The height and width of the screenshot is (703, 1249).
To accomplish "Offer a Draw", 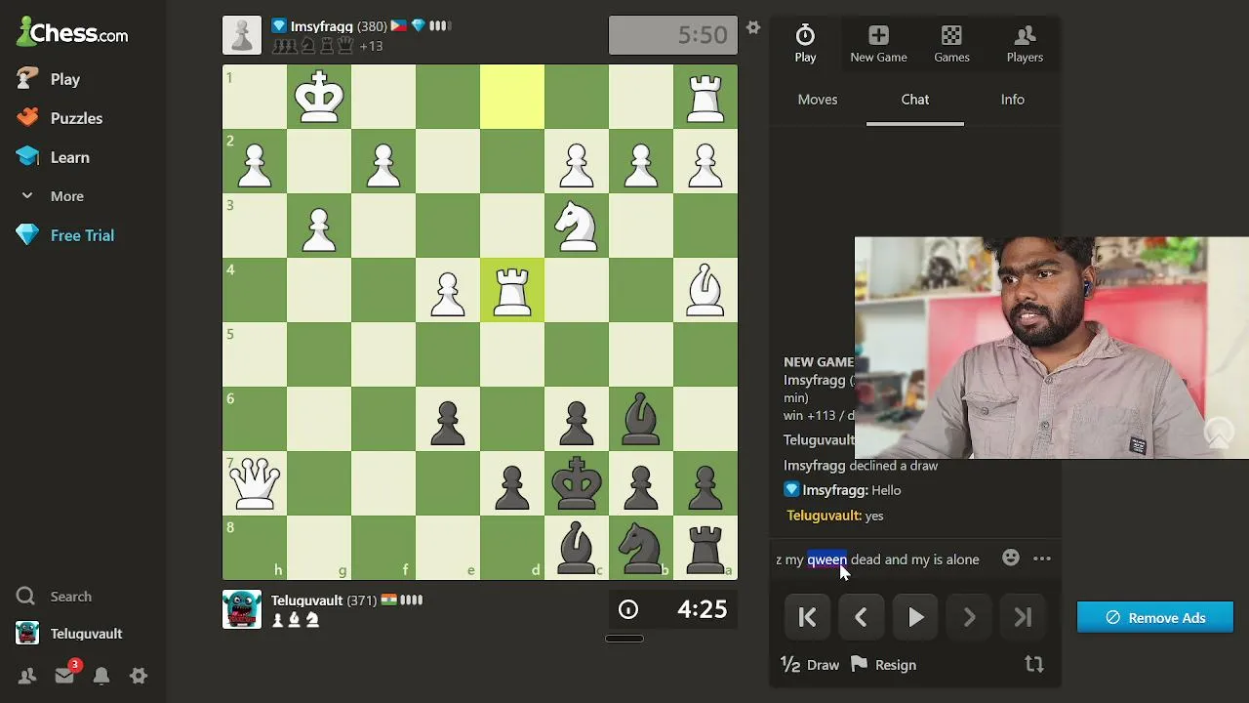I will (x=810, y=665).
